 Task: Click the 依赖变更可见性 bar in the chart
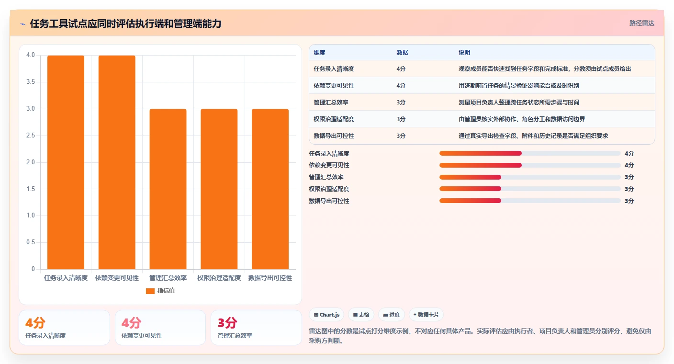pyautogui.click(x=117, y=162)
